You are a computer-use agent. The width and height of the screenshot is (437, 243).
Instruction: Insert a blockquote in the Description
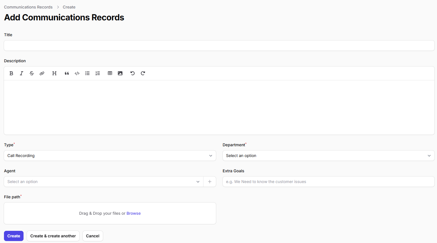pos(67,73)
